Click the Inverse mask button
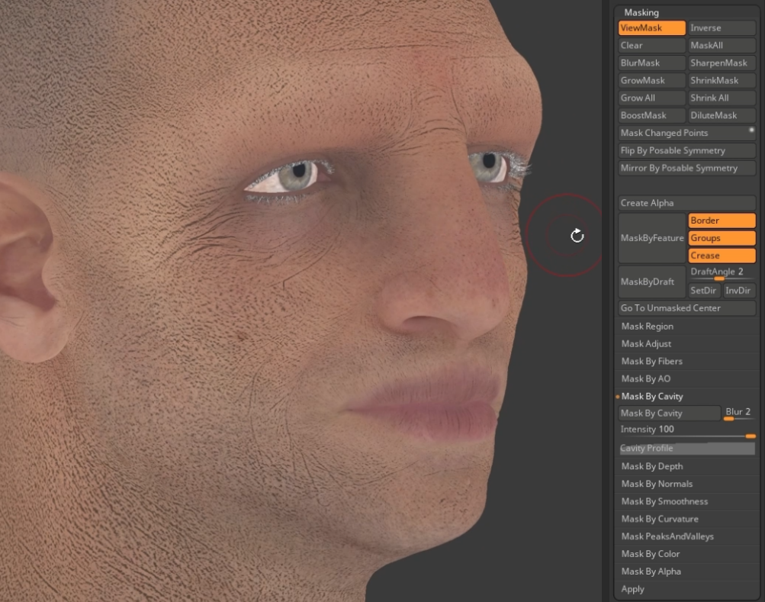The width and height of the screenshot is (765, 602). [x=722, y=27]
